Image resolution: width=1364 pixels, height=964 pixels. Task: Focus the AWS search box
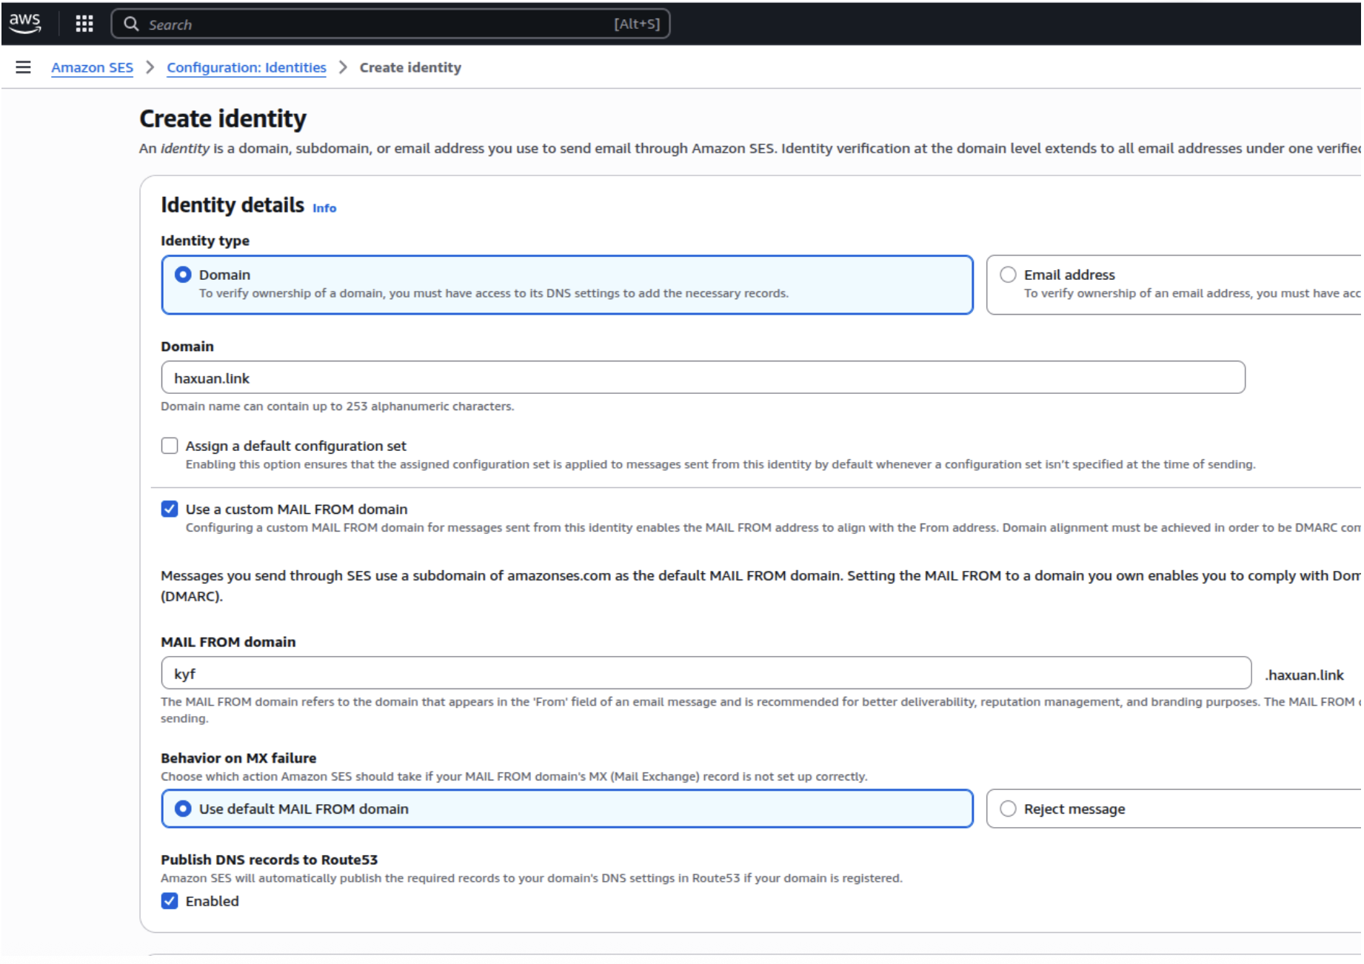point(390,24)
